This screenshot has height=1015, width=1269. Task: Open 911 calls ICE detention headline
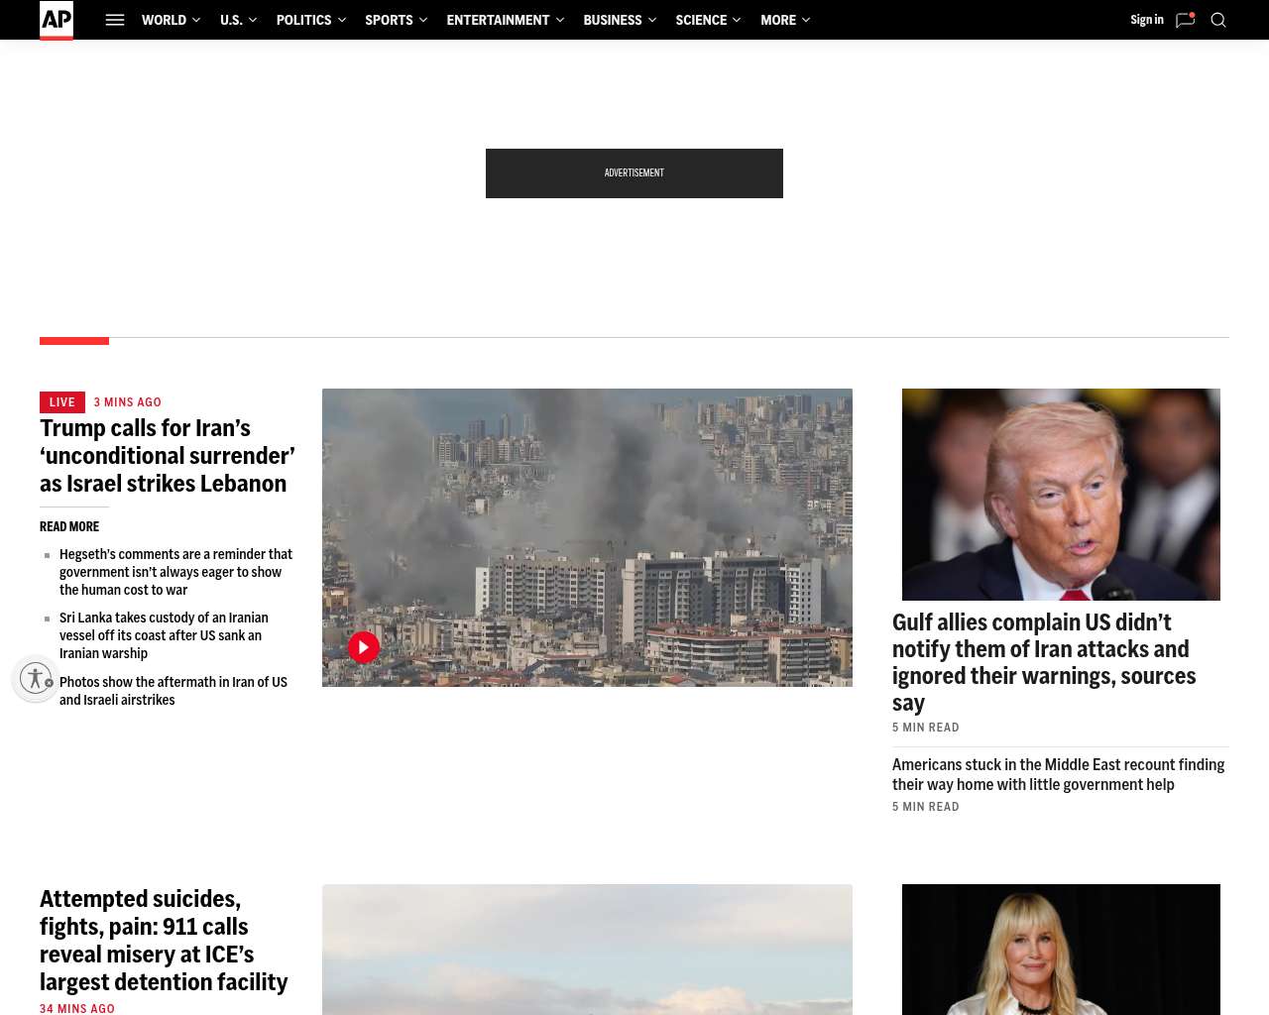(164, 941)
